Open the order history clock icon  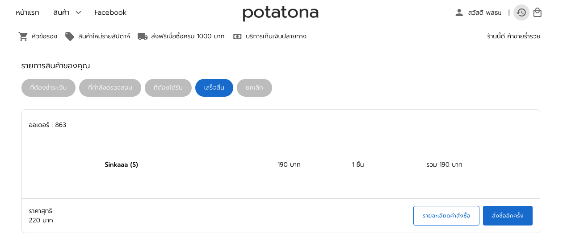(x=521, y=12)
